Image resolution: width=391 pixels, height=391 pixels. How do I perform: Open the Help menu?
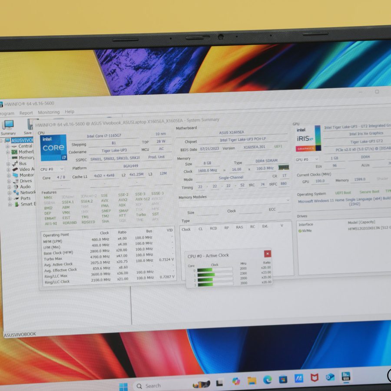[70, 112]
